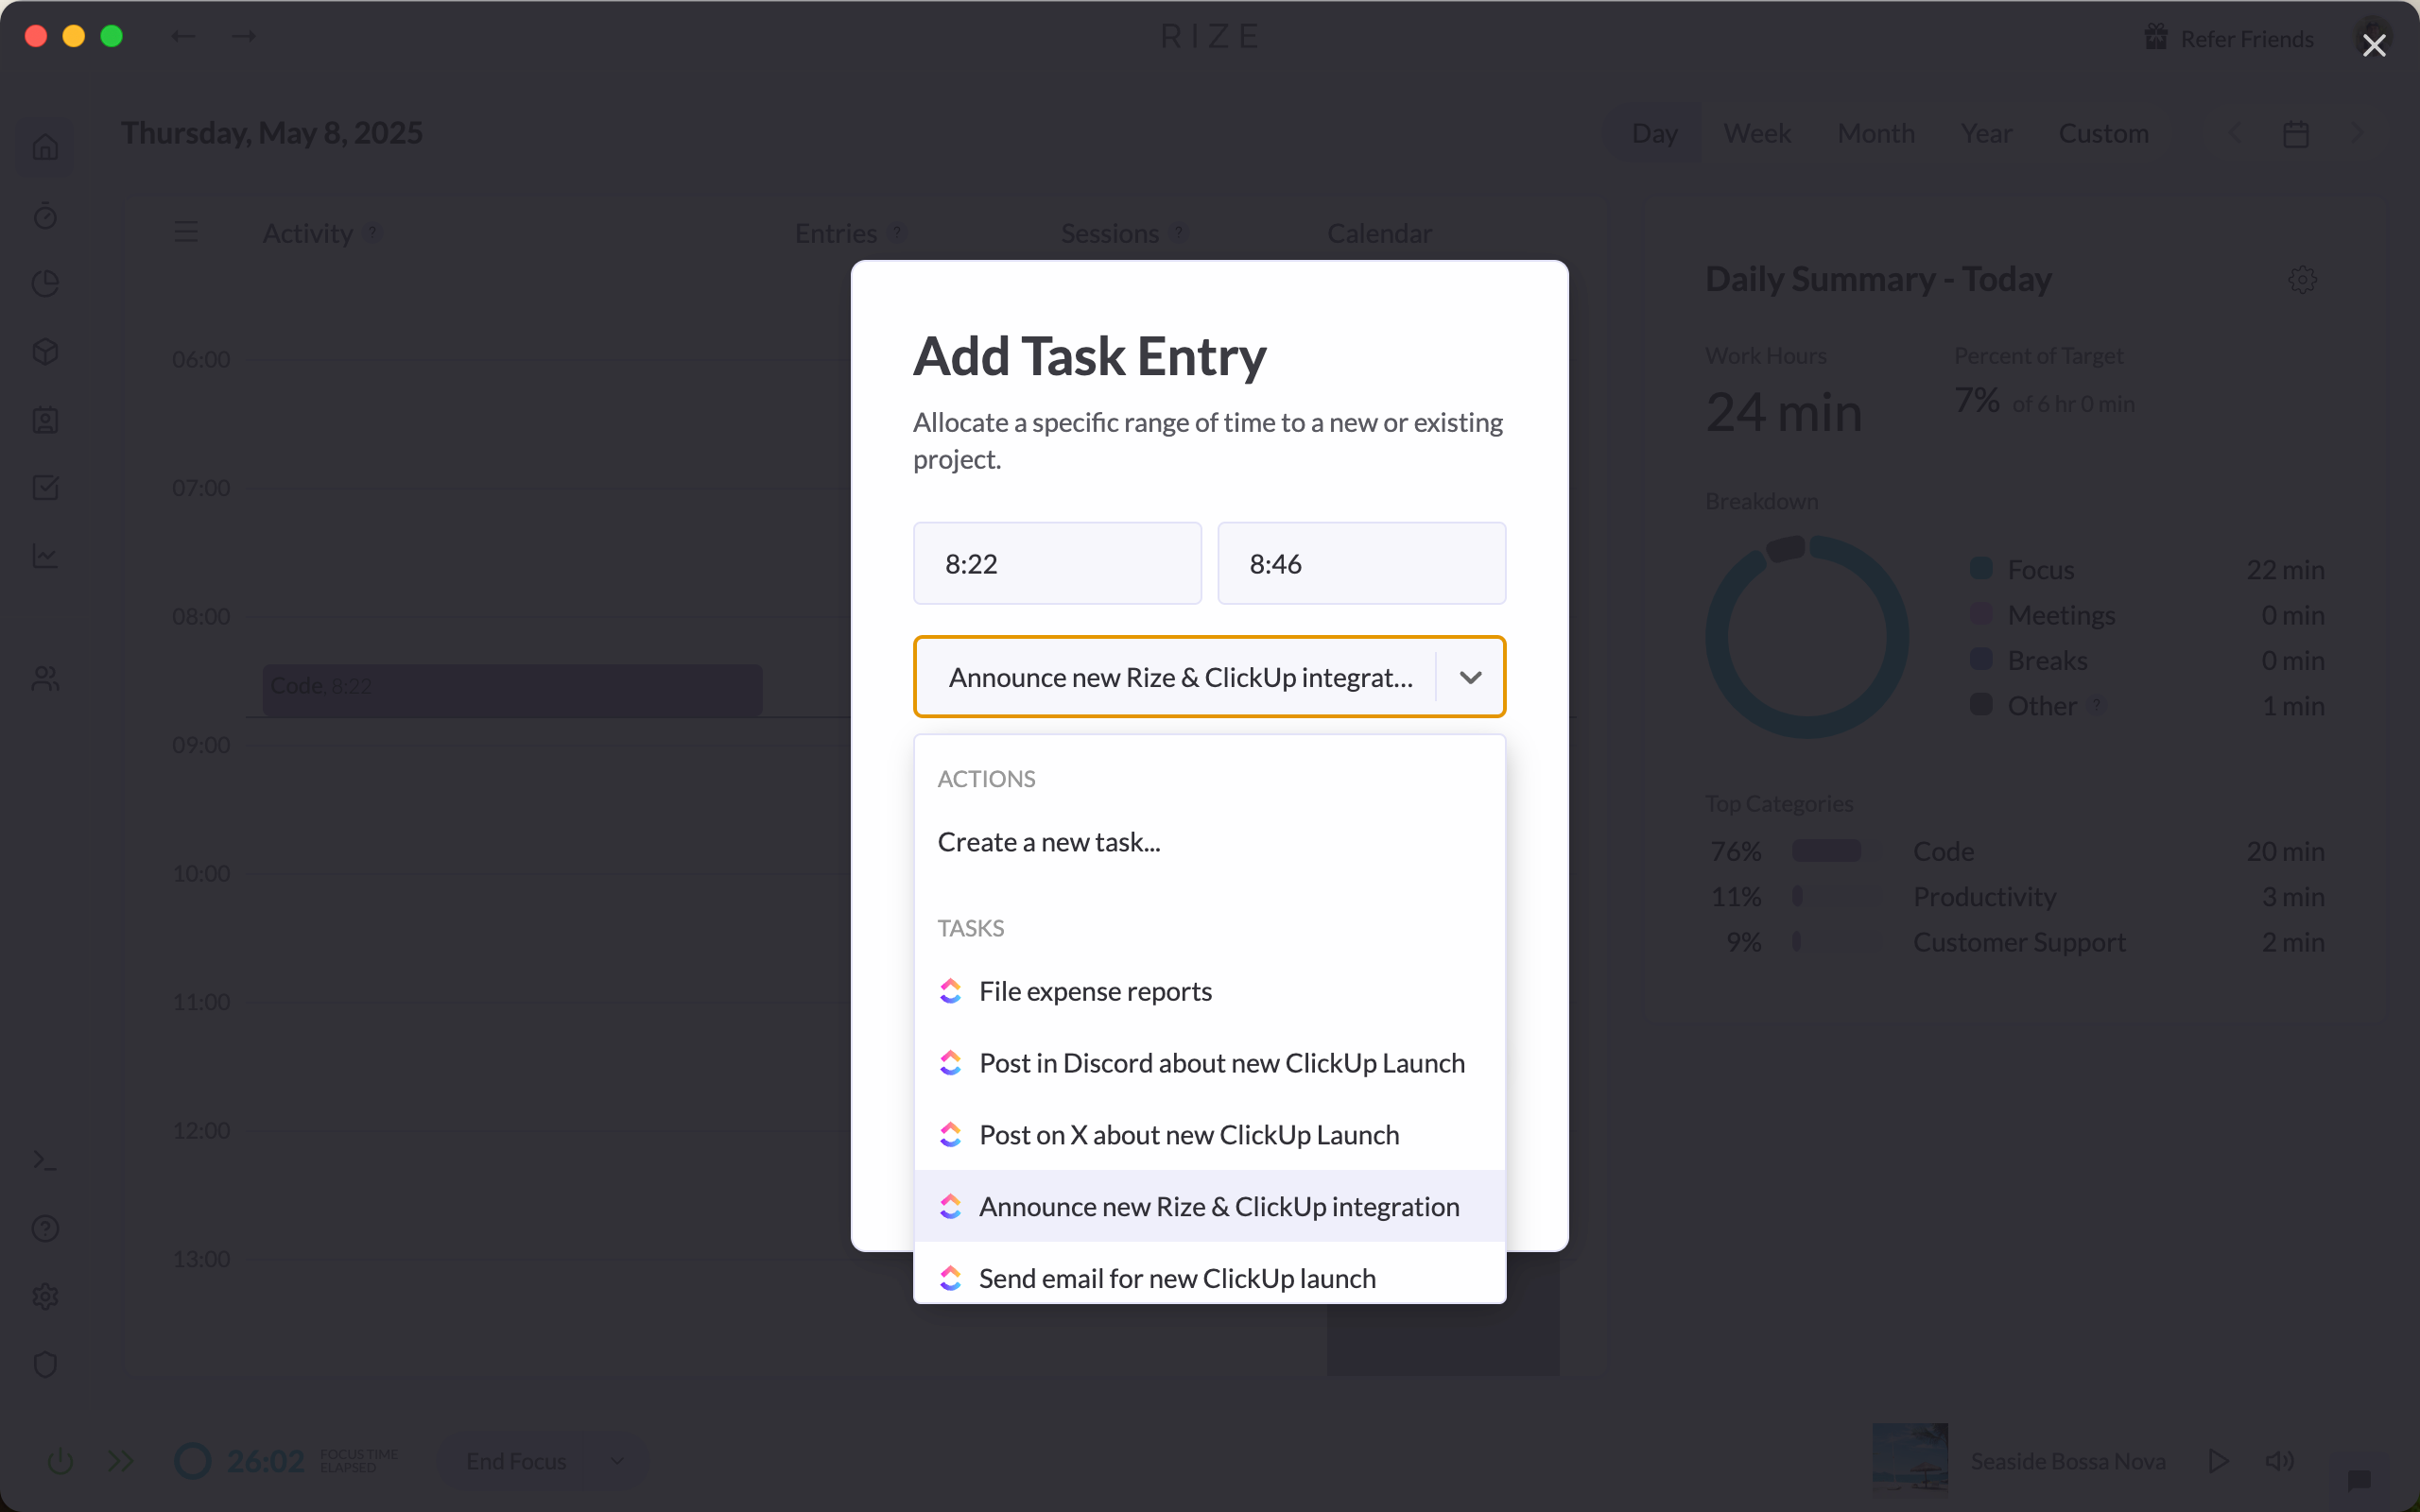Switch to the Month view tab

click(x=1875, y=132)
